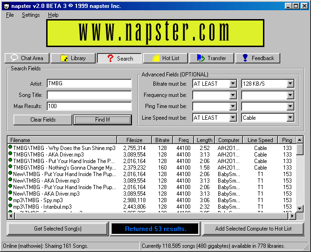311x252 pixels.
Task: Expand the Line Speed comparison dropdown
Action: [x=233, y=118]
